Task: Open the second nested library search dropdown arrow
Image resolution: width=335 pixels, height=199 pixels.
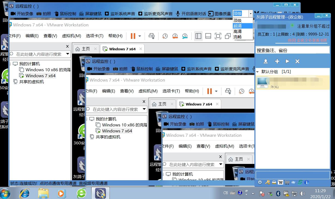Action: point(144,109)
